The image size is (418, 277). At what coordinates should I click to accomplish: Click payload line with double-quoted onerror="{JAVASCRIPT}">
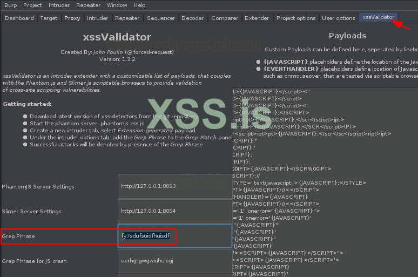tap(276, 211)
